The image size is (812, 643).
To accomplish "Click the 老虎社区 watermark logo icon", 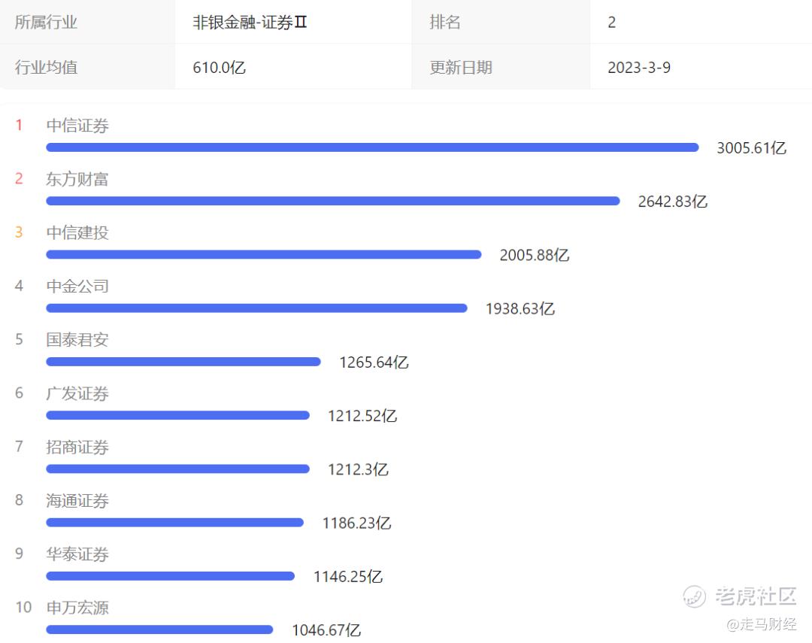I will tap(694, 596).
